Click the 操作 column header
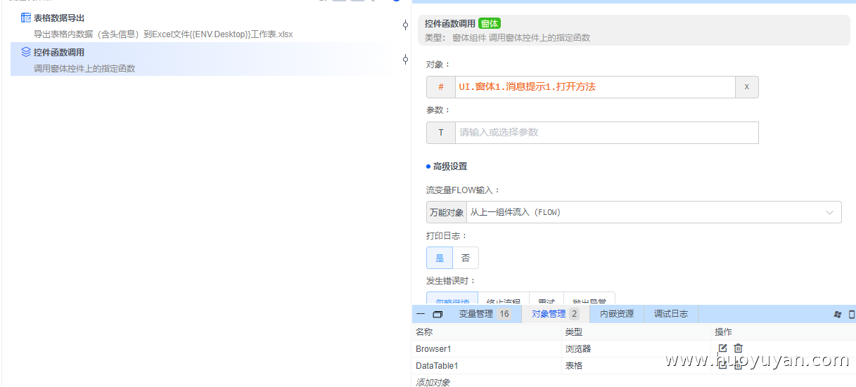The height and width of the screenshot is (387, 856). click(x=724, y=332)
